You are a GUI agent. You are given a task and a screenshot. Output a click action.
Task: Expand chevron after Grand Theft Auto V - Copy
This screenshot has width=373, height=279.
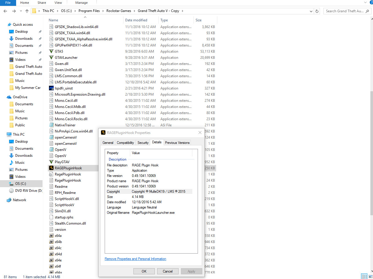coord(182,11)
